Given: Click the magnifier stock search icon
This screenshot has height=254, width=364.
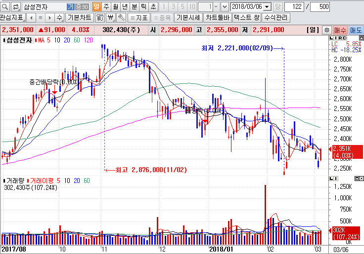Looking at the screenshot, I should pos(5,6).
